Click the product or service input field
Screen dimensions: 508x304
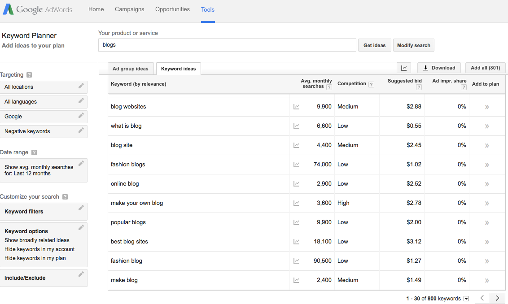click(227, 45)
